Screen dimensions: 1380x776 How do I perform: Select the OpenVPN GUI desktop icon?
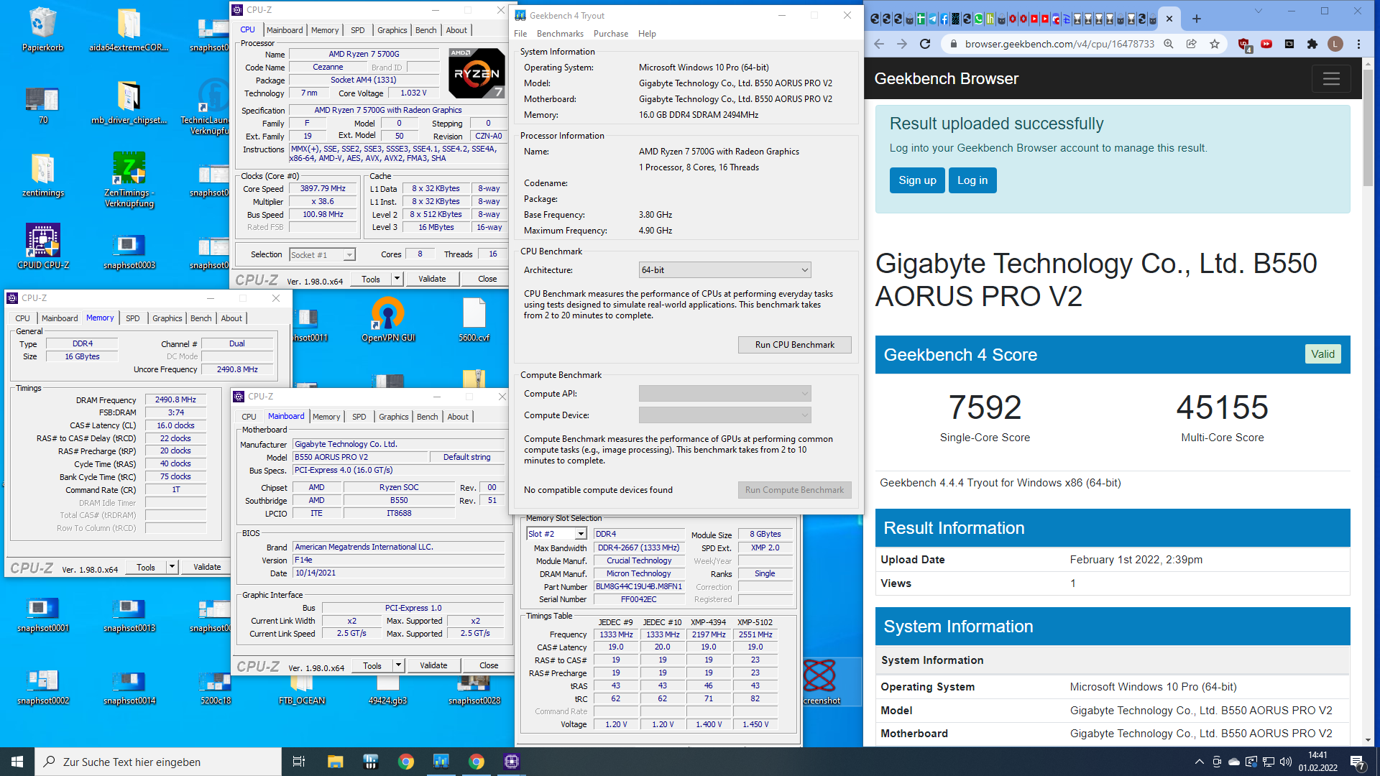click(388, 320)
